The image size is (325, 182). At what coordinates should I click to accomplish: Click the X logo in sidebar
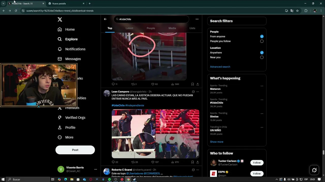60,19
